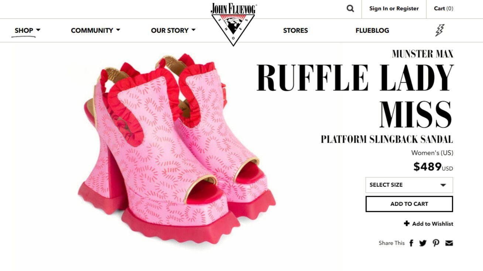Expand the Our Story menu
483x271 pixels.
click(x=173, y=30)
